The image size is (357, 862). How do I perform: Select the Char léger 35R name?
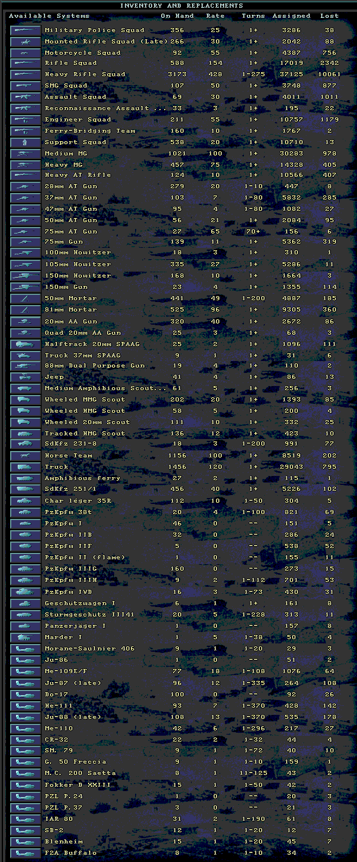pos(78,501)
